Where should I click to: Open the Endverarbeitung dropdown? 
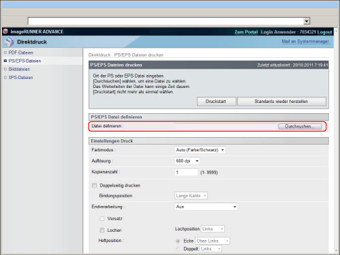pos(206,207)
